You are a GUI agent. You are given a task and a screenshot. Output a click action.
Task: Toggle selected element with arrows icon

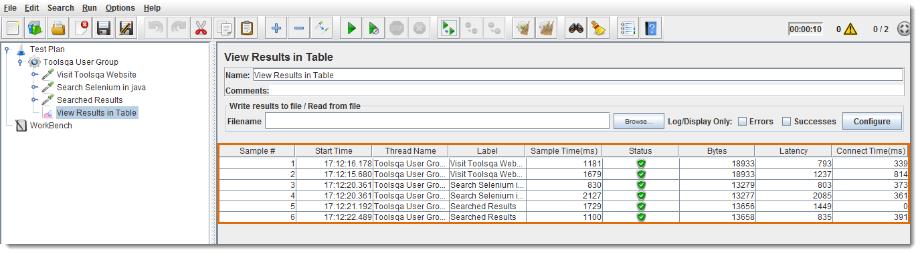(x=322, y=29)
